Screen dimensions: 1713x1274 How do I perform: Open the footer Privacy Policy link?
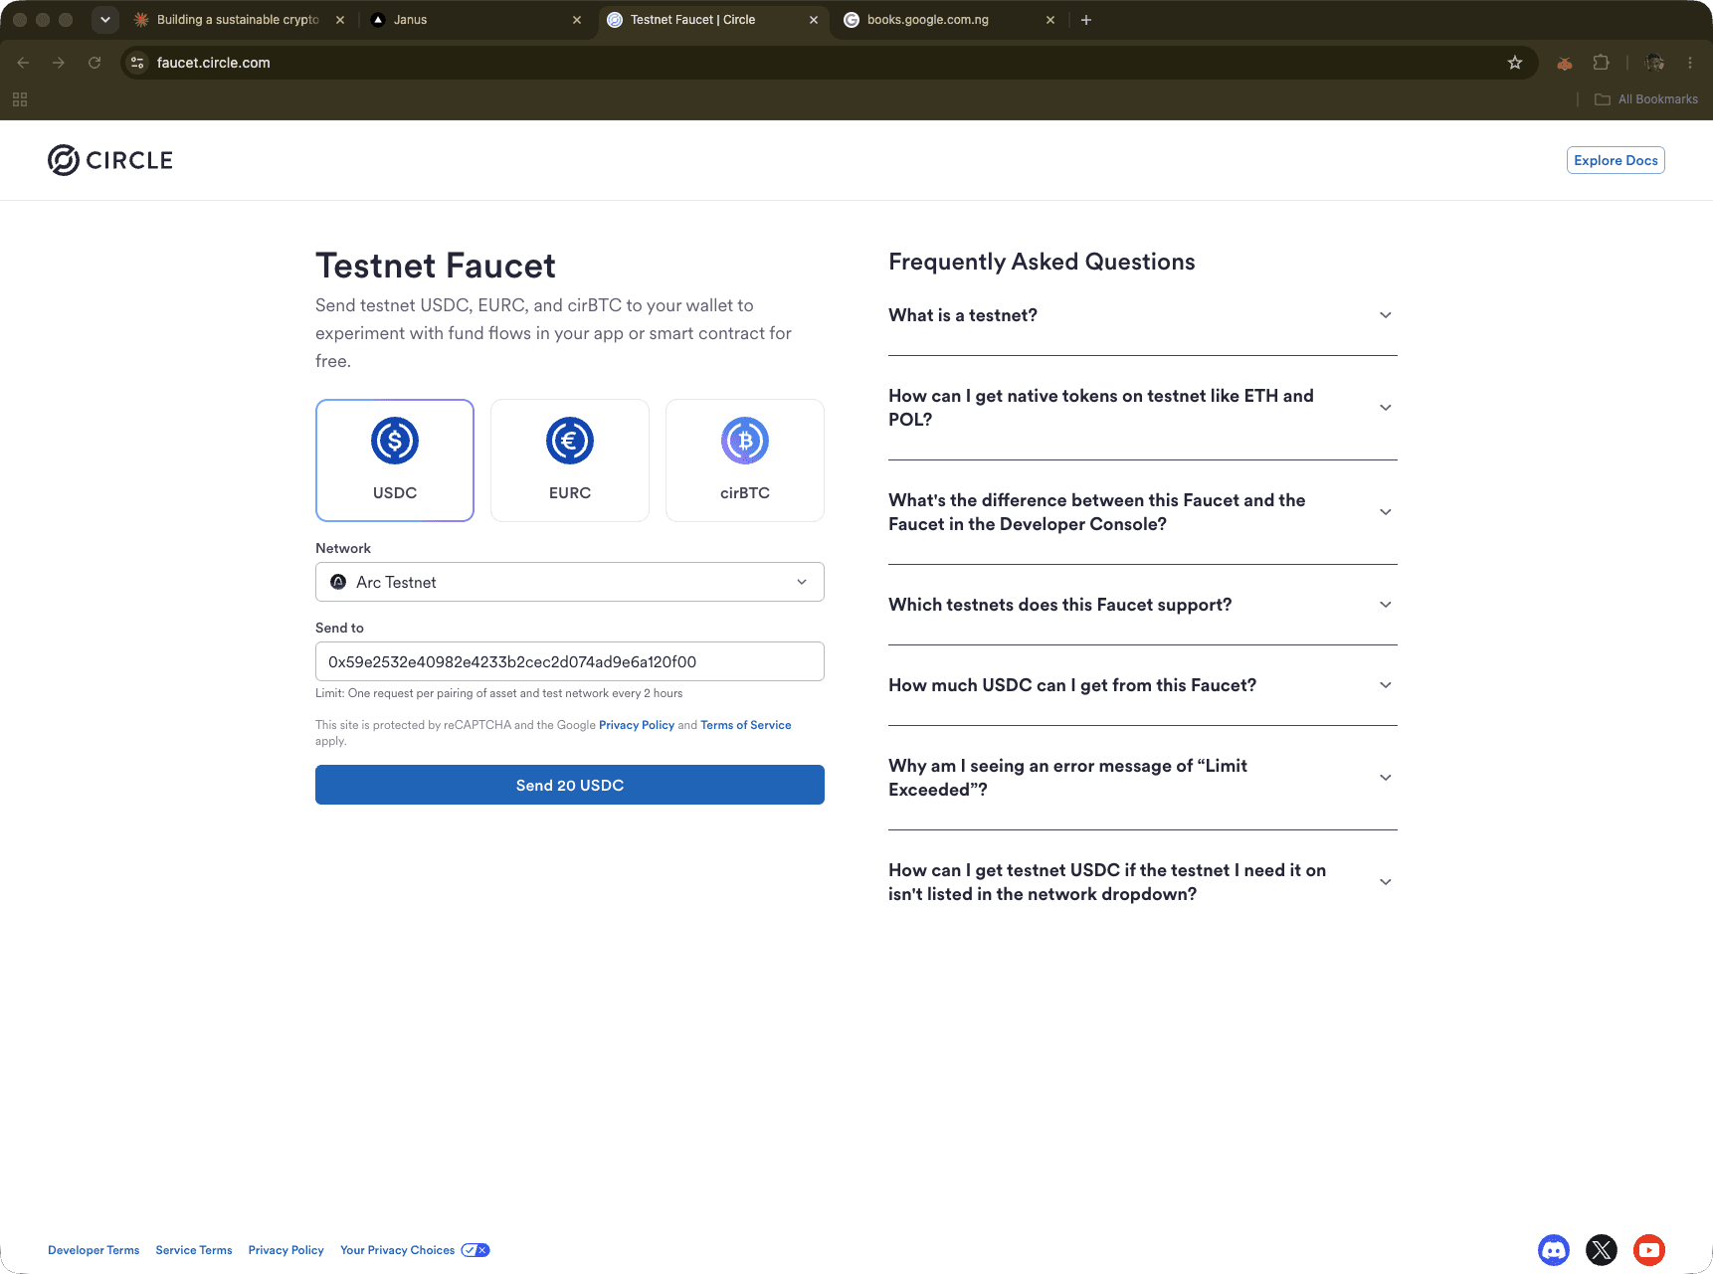pos(286,1250)
